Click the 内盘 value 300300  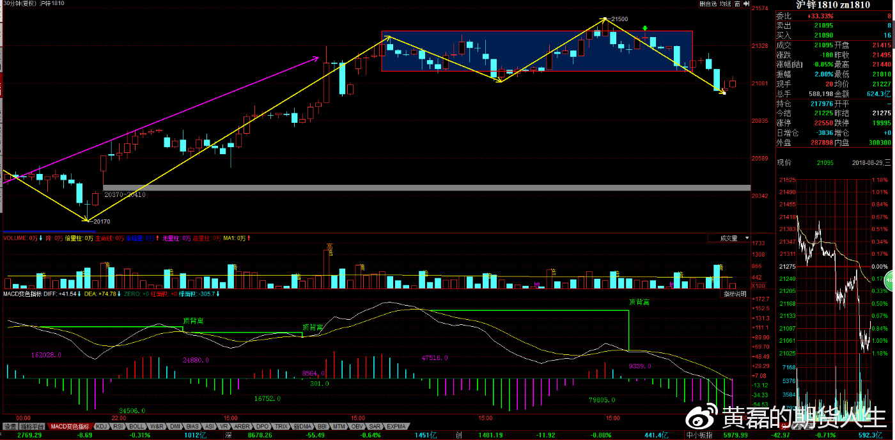pyautogui.click(x=880, y=143)
